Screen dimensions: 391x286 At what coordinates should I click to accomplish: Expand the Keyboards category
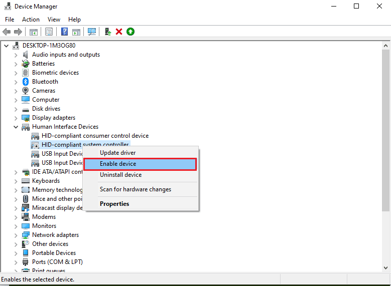coord(16,181)
